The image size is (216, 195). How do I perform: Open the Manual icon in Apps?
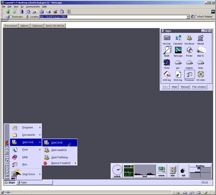pyautogui.click(x=201, y=40)
